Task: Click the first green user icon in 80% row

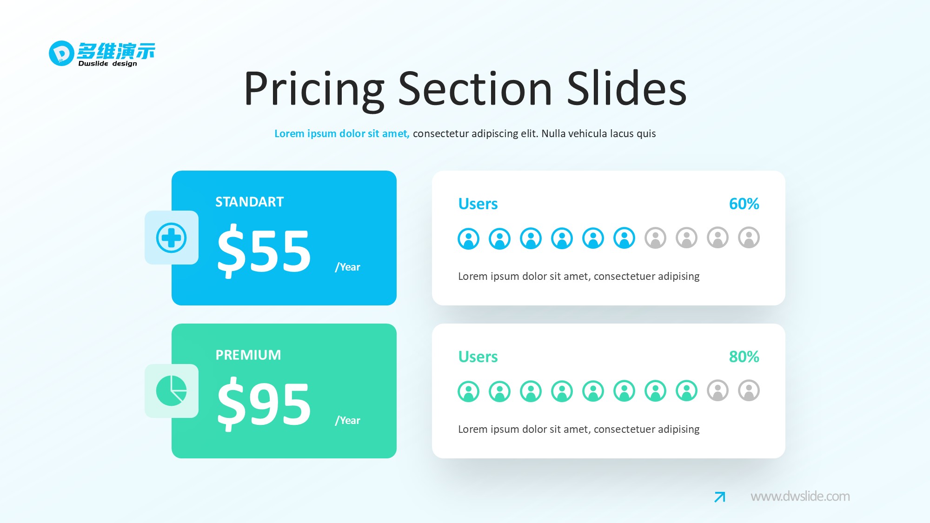Action: coord(468,391)
